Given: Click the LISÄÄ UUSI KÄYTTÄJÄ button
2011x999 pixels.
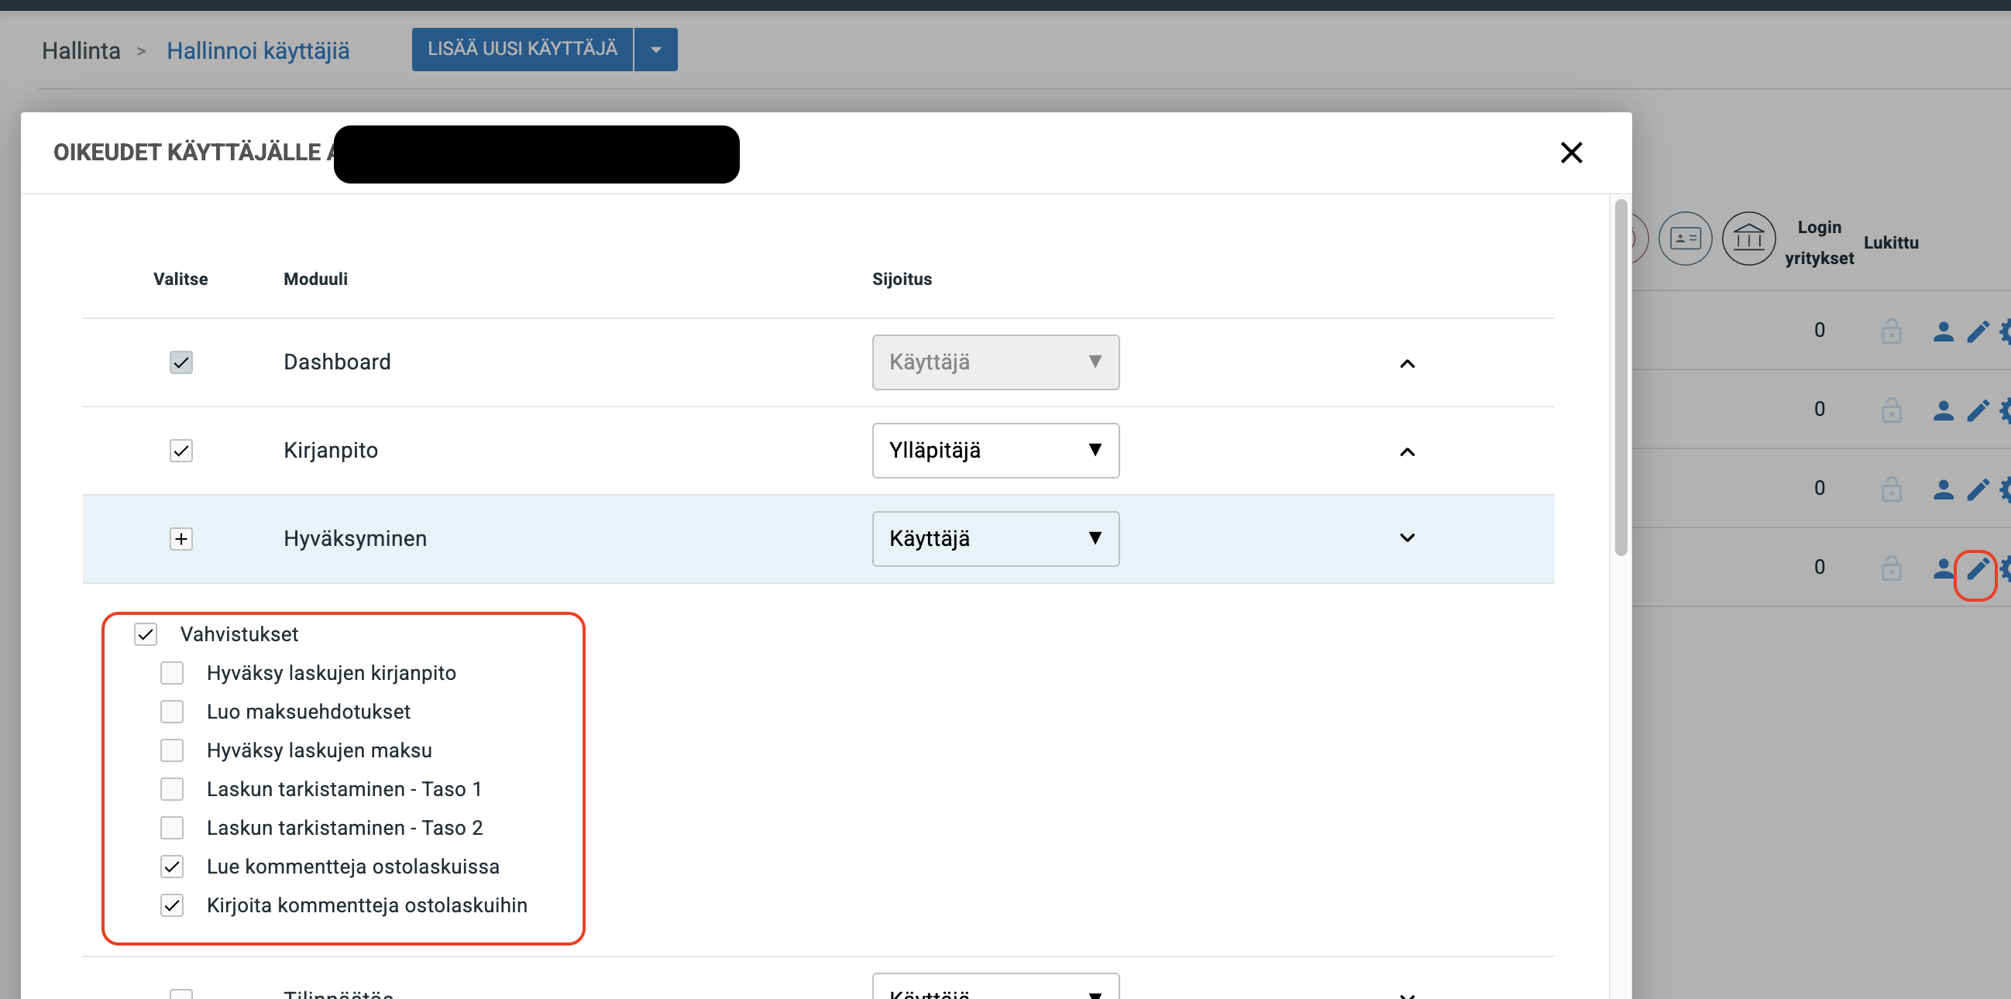Looking at the screenshot, I should click(521, 49).
